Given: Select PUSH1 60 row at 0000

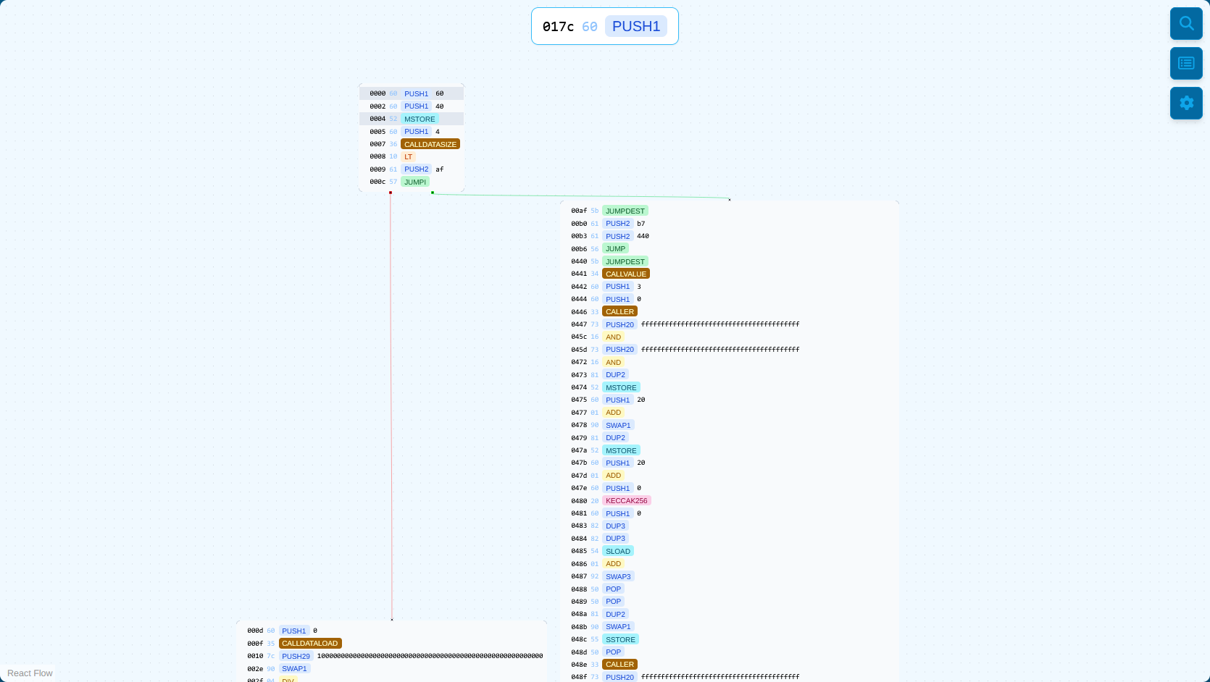Looking at the screenshot, I should [412, 93].
